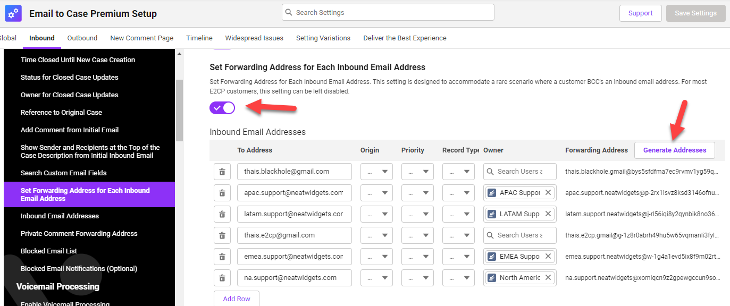This screenshot has width=730, height=306.
Task: Open Private Comment Forwarding Address in sidebar
Action: pos(79,234)
